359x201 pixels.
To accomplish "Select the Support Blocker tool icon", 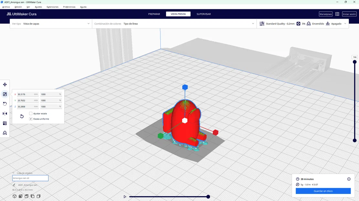I will [x=5, y=133].
